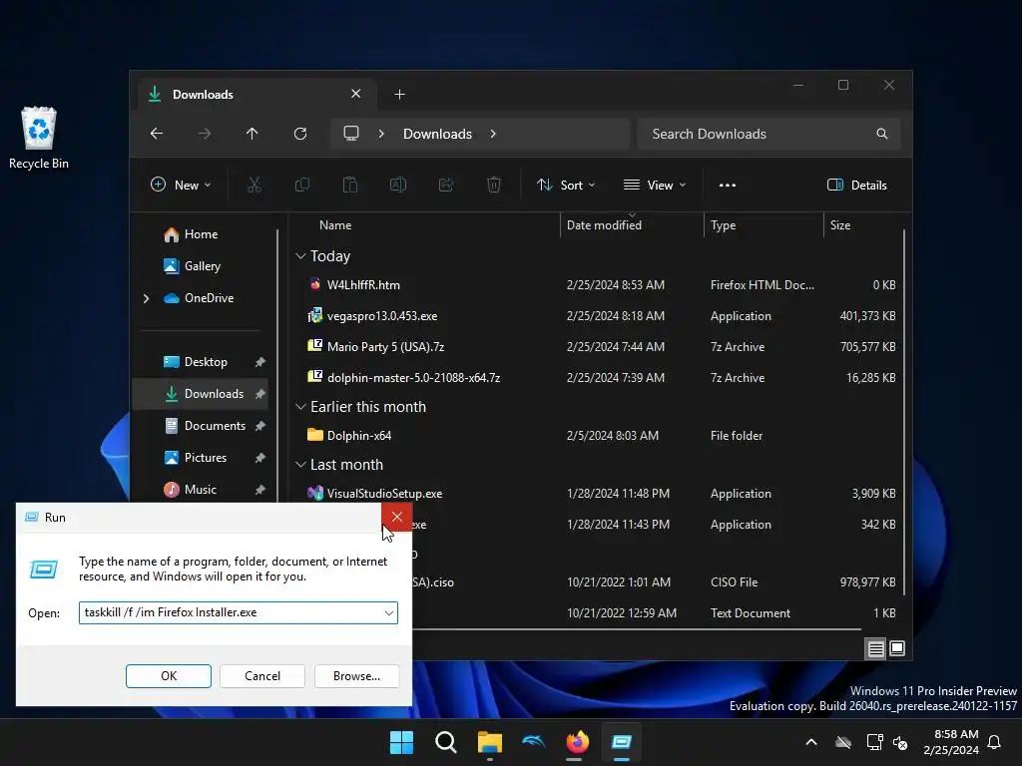Add a new Explorer tab
The height and width of the screenshot is (766, 1022).
[x=399, y=95]
